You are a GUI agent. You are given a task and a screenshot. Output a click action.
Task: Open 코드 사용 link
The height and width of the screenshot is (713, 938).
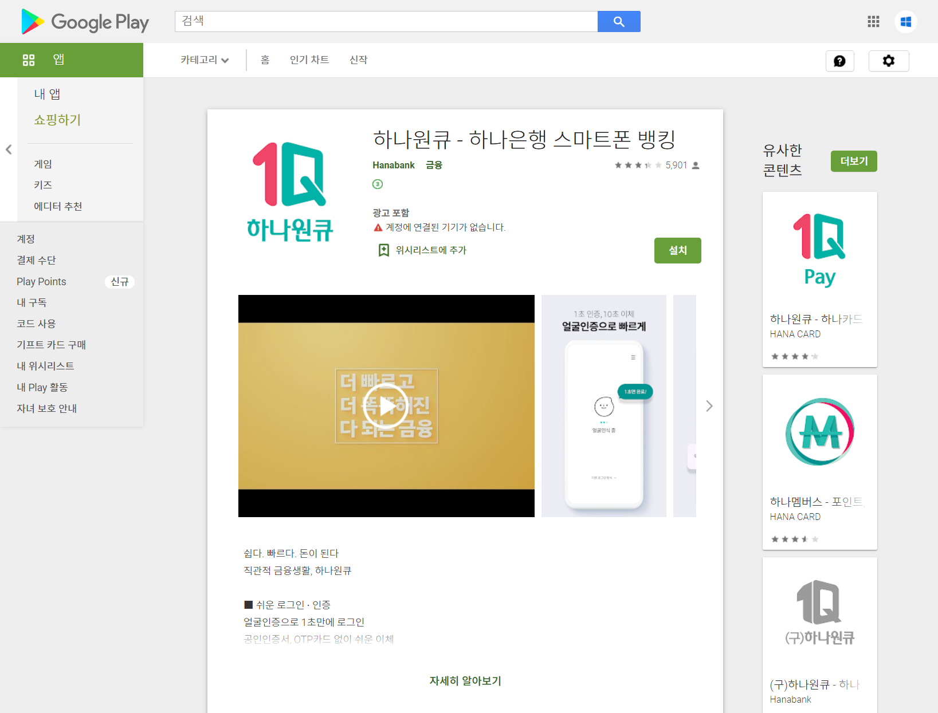coord(36,324)
